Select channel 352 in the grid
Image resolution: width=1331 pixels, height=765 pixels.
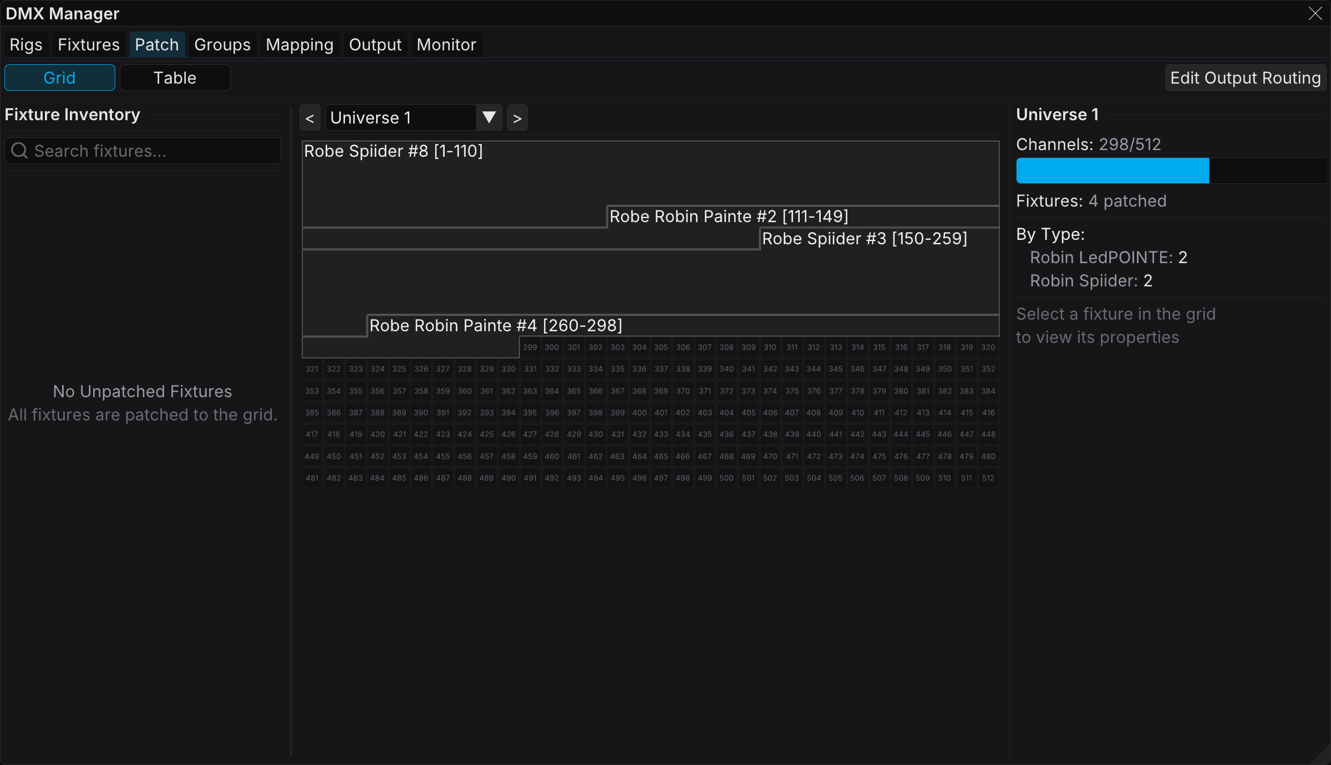(x=988, y=369)
